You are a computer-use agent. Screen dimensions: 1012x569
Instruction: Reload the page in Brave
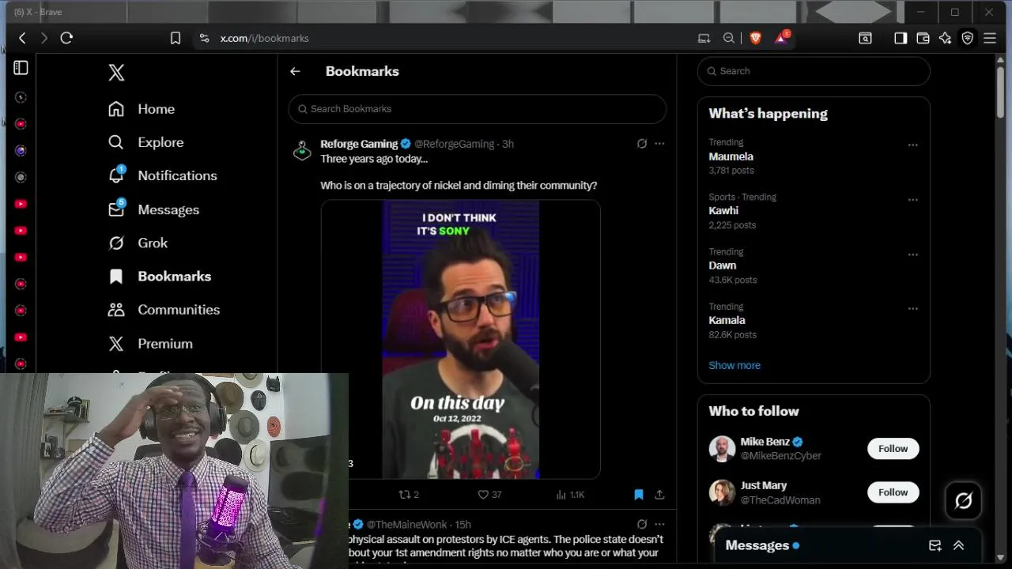point(66,38)
